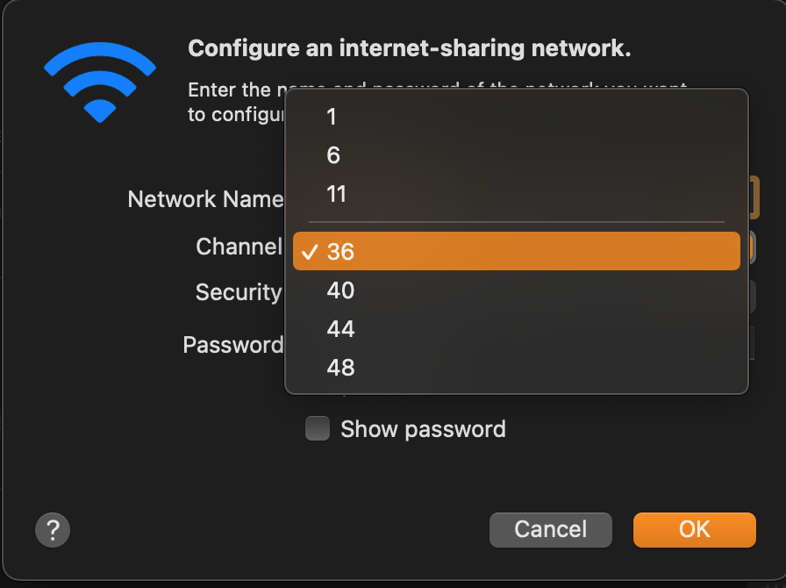
Task: Choose channel 44 from the list
Action: point(340,329)
